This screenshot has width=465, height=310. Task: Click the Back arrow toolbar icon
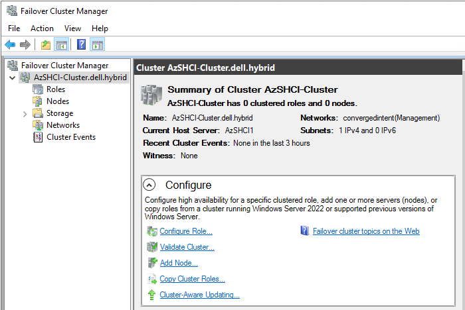coord(10,44)
